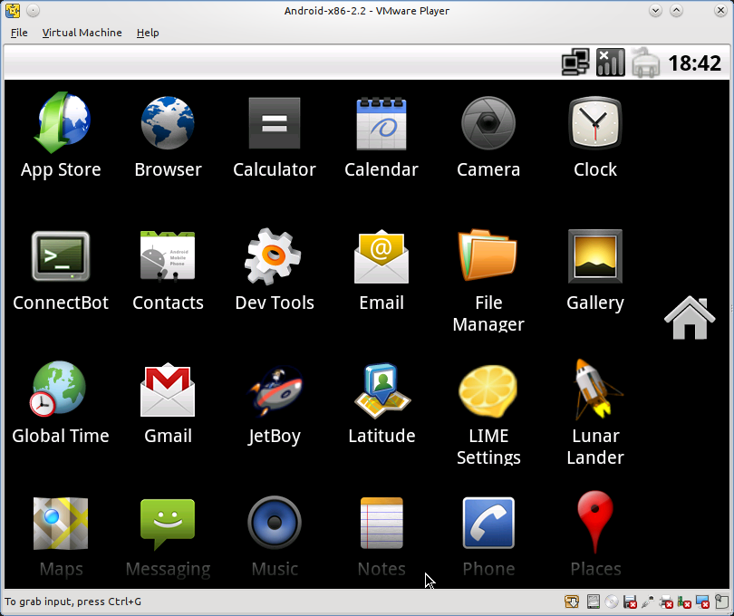Launch the Camera app
This screenshot has height=616, width=734.
pyautogui.click(x=488, y=136)
